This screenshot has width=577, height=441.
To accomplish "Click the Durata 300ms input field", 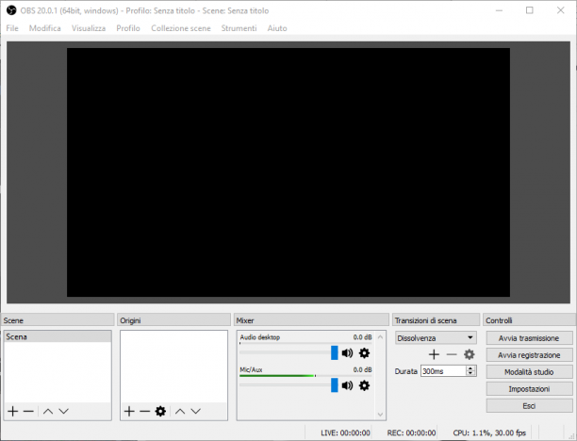I will 443,371.
